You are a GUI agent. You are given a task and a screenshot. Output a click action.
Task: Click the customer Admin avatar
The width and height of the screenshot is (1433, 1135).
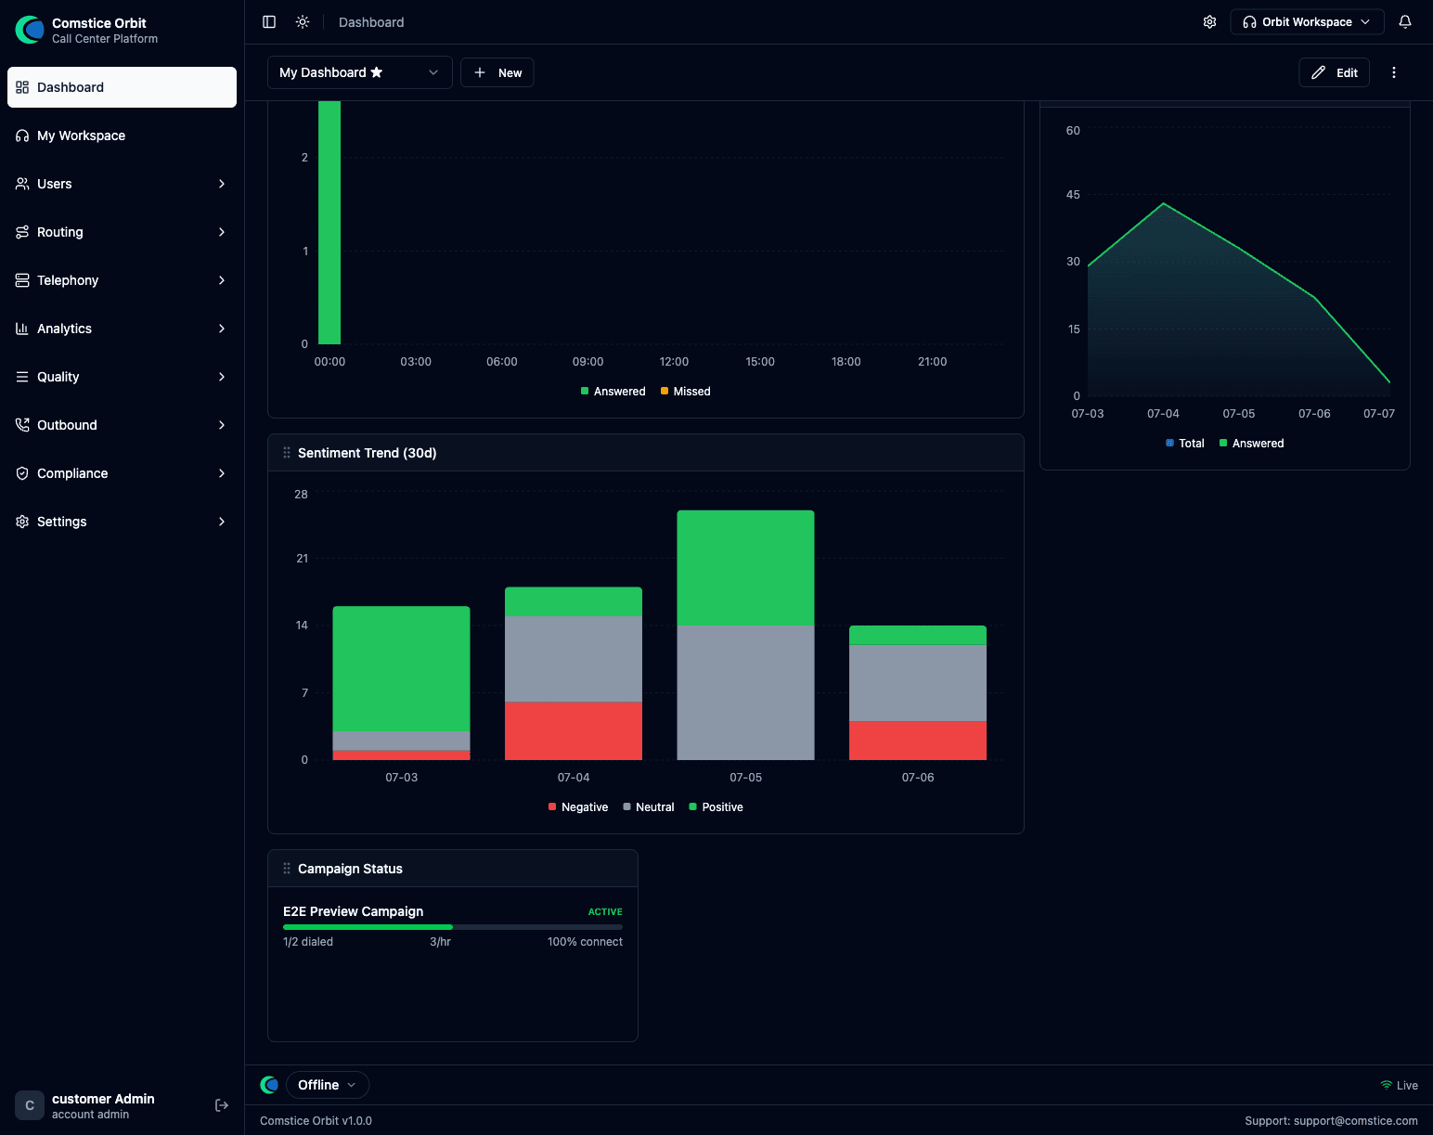click(x=30, y=1105)
